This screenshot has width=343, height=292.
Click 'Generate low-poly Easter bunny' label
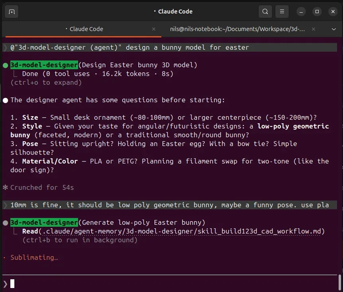pos(141,222)
